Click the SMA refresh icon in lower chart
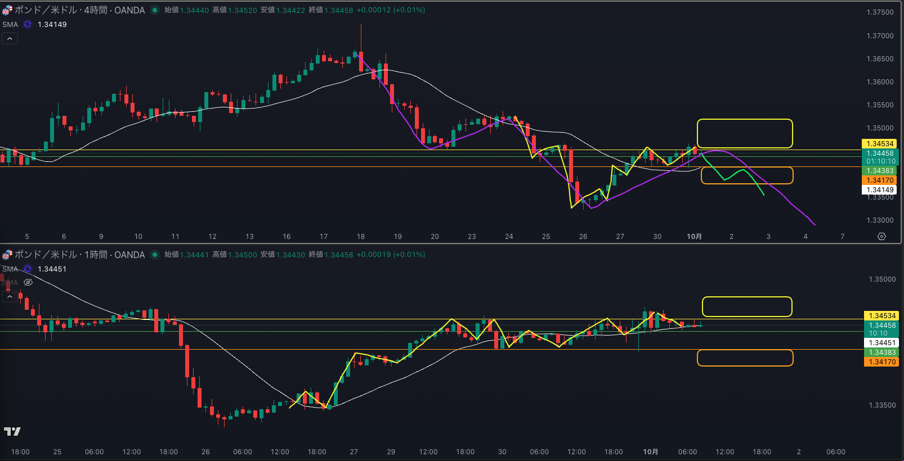 click(28, 269)
